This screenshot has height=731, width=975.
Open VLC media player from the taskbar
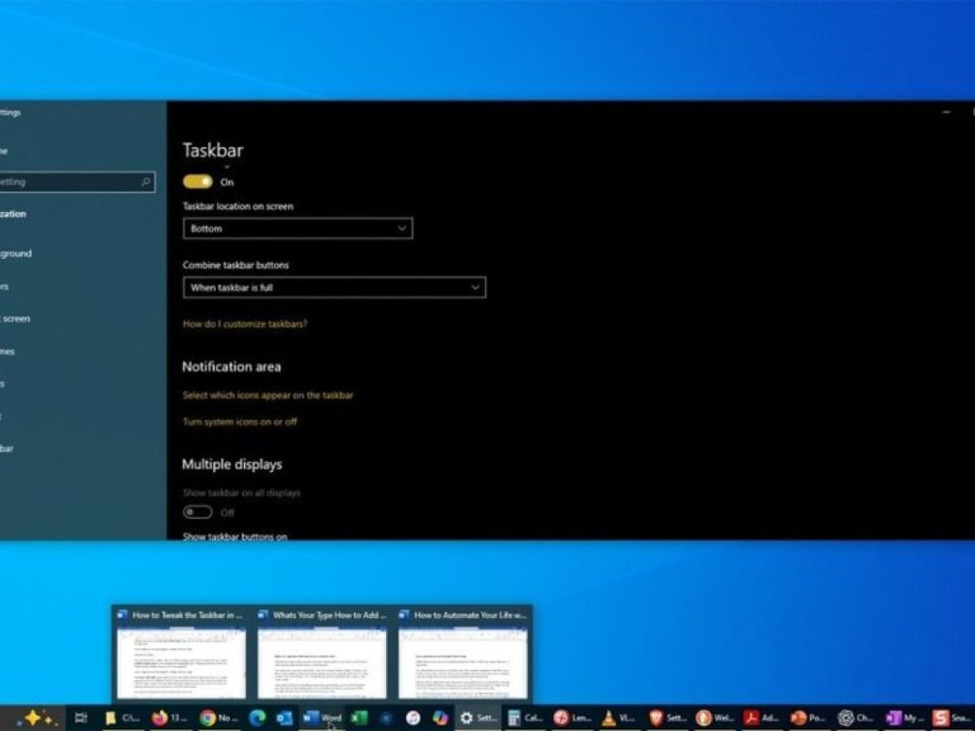(608, 718)
